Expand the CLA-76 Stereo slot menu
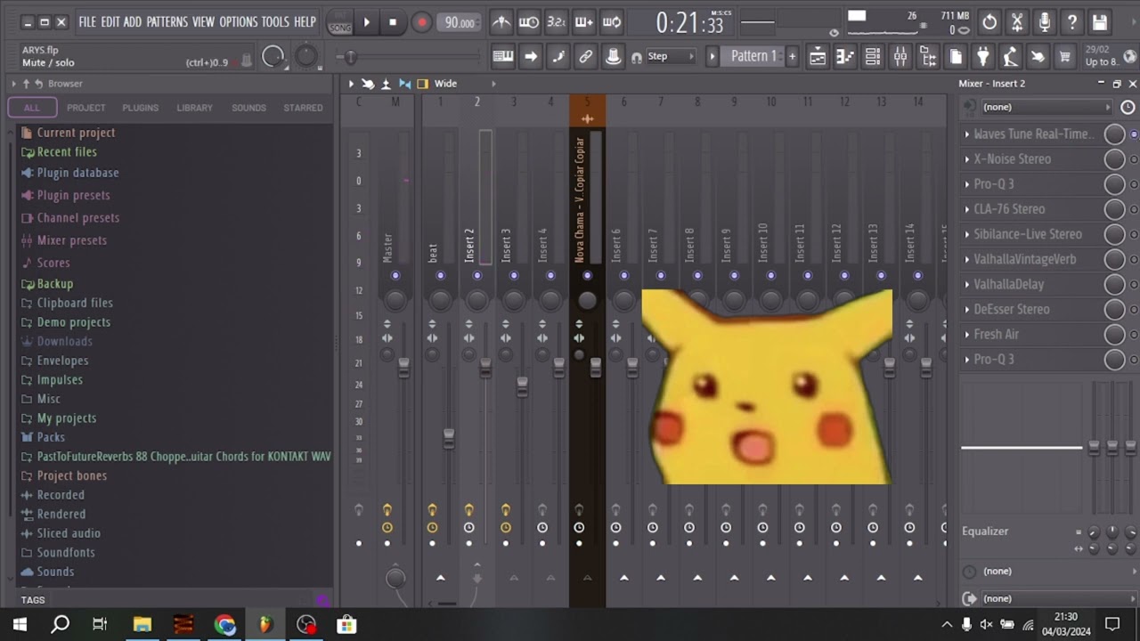1140x641 pixels. [967, 209]
